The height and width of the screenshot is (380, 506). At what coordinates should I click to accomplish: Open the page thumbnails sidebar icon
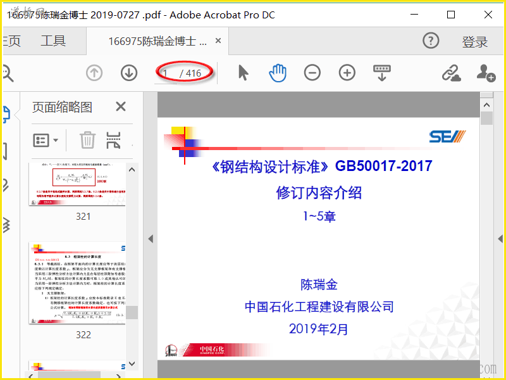pyautogui.click(x=6, y=115)
